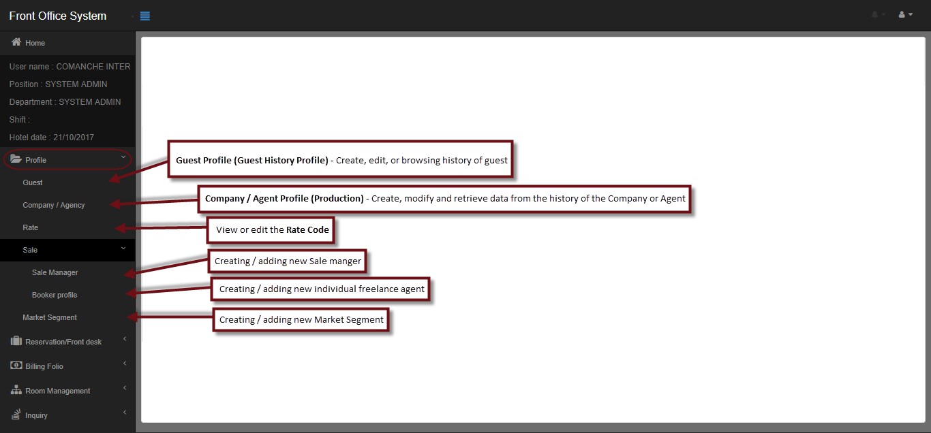Select Company / Agency in sidebar
The height and width of the screenshot is (433, 931).
coord(54,205)
